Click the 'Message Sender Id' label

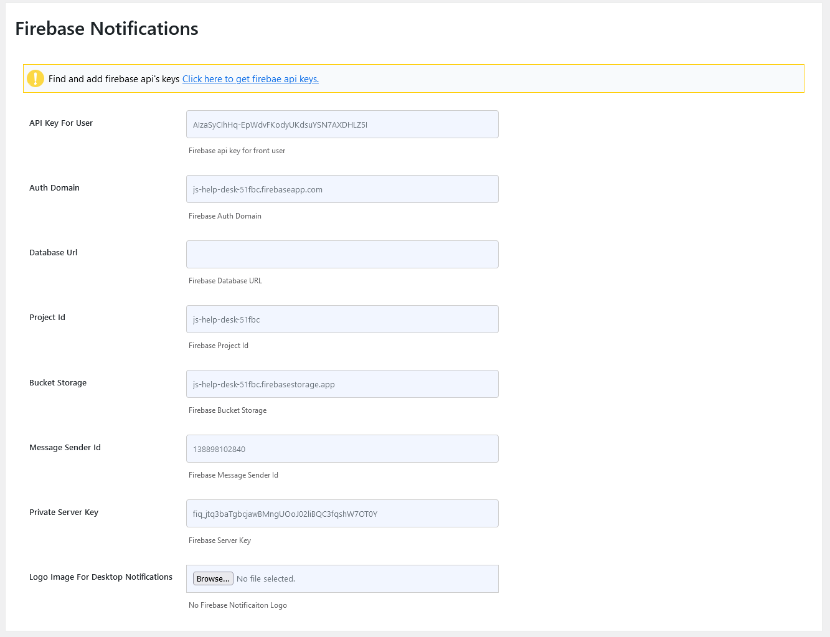click(65, 448)
